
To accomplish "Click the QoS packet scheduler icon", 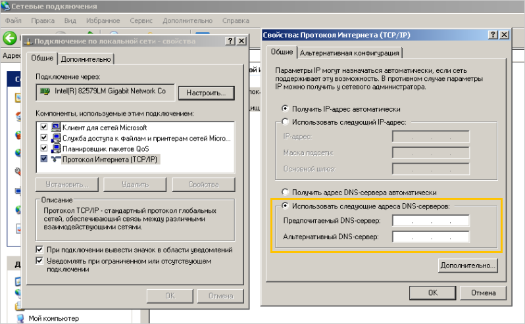I will [x=55, y=149].
